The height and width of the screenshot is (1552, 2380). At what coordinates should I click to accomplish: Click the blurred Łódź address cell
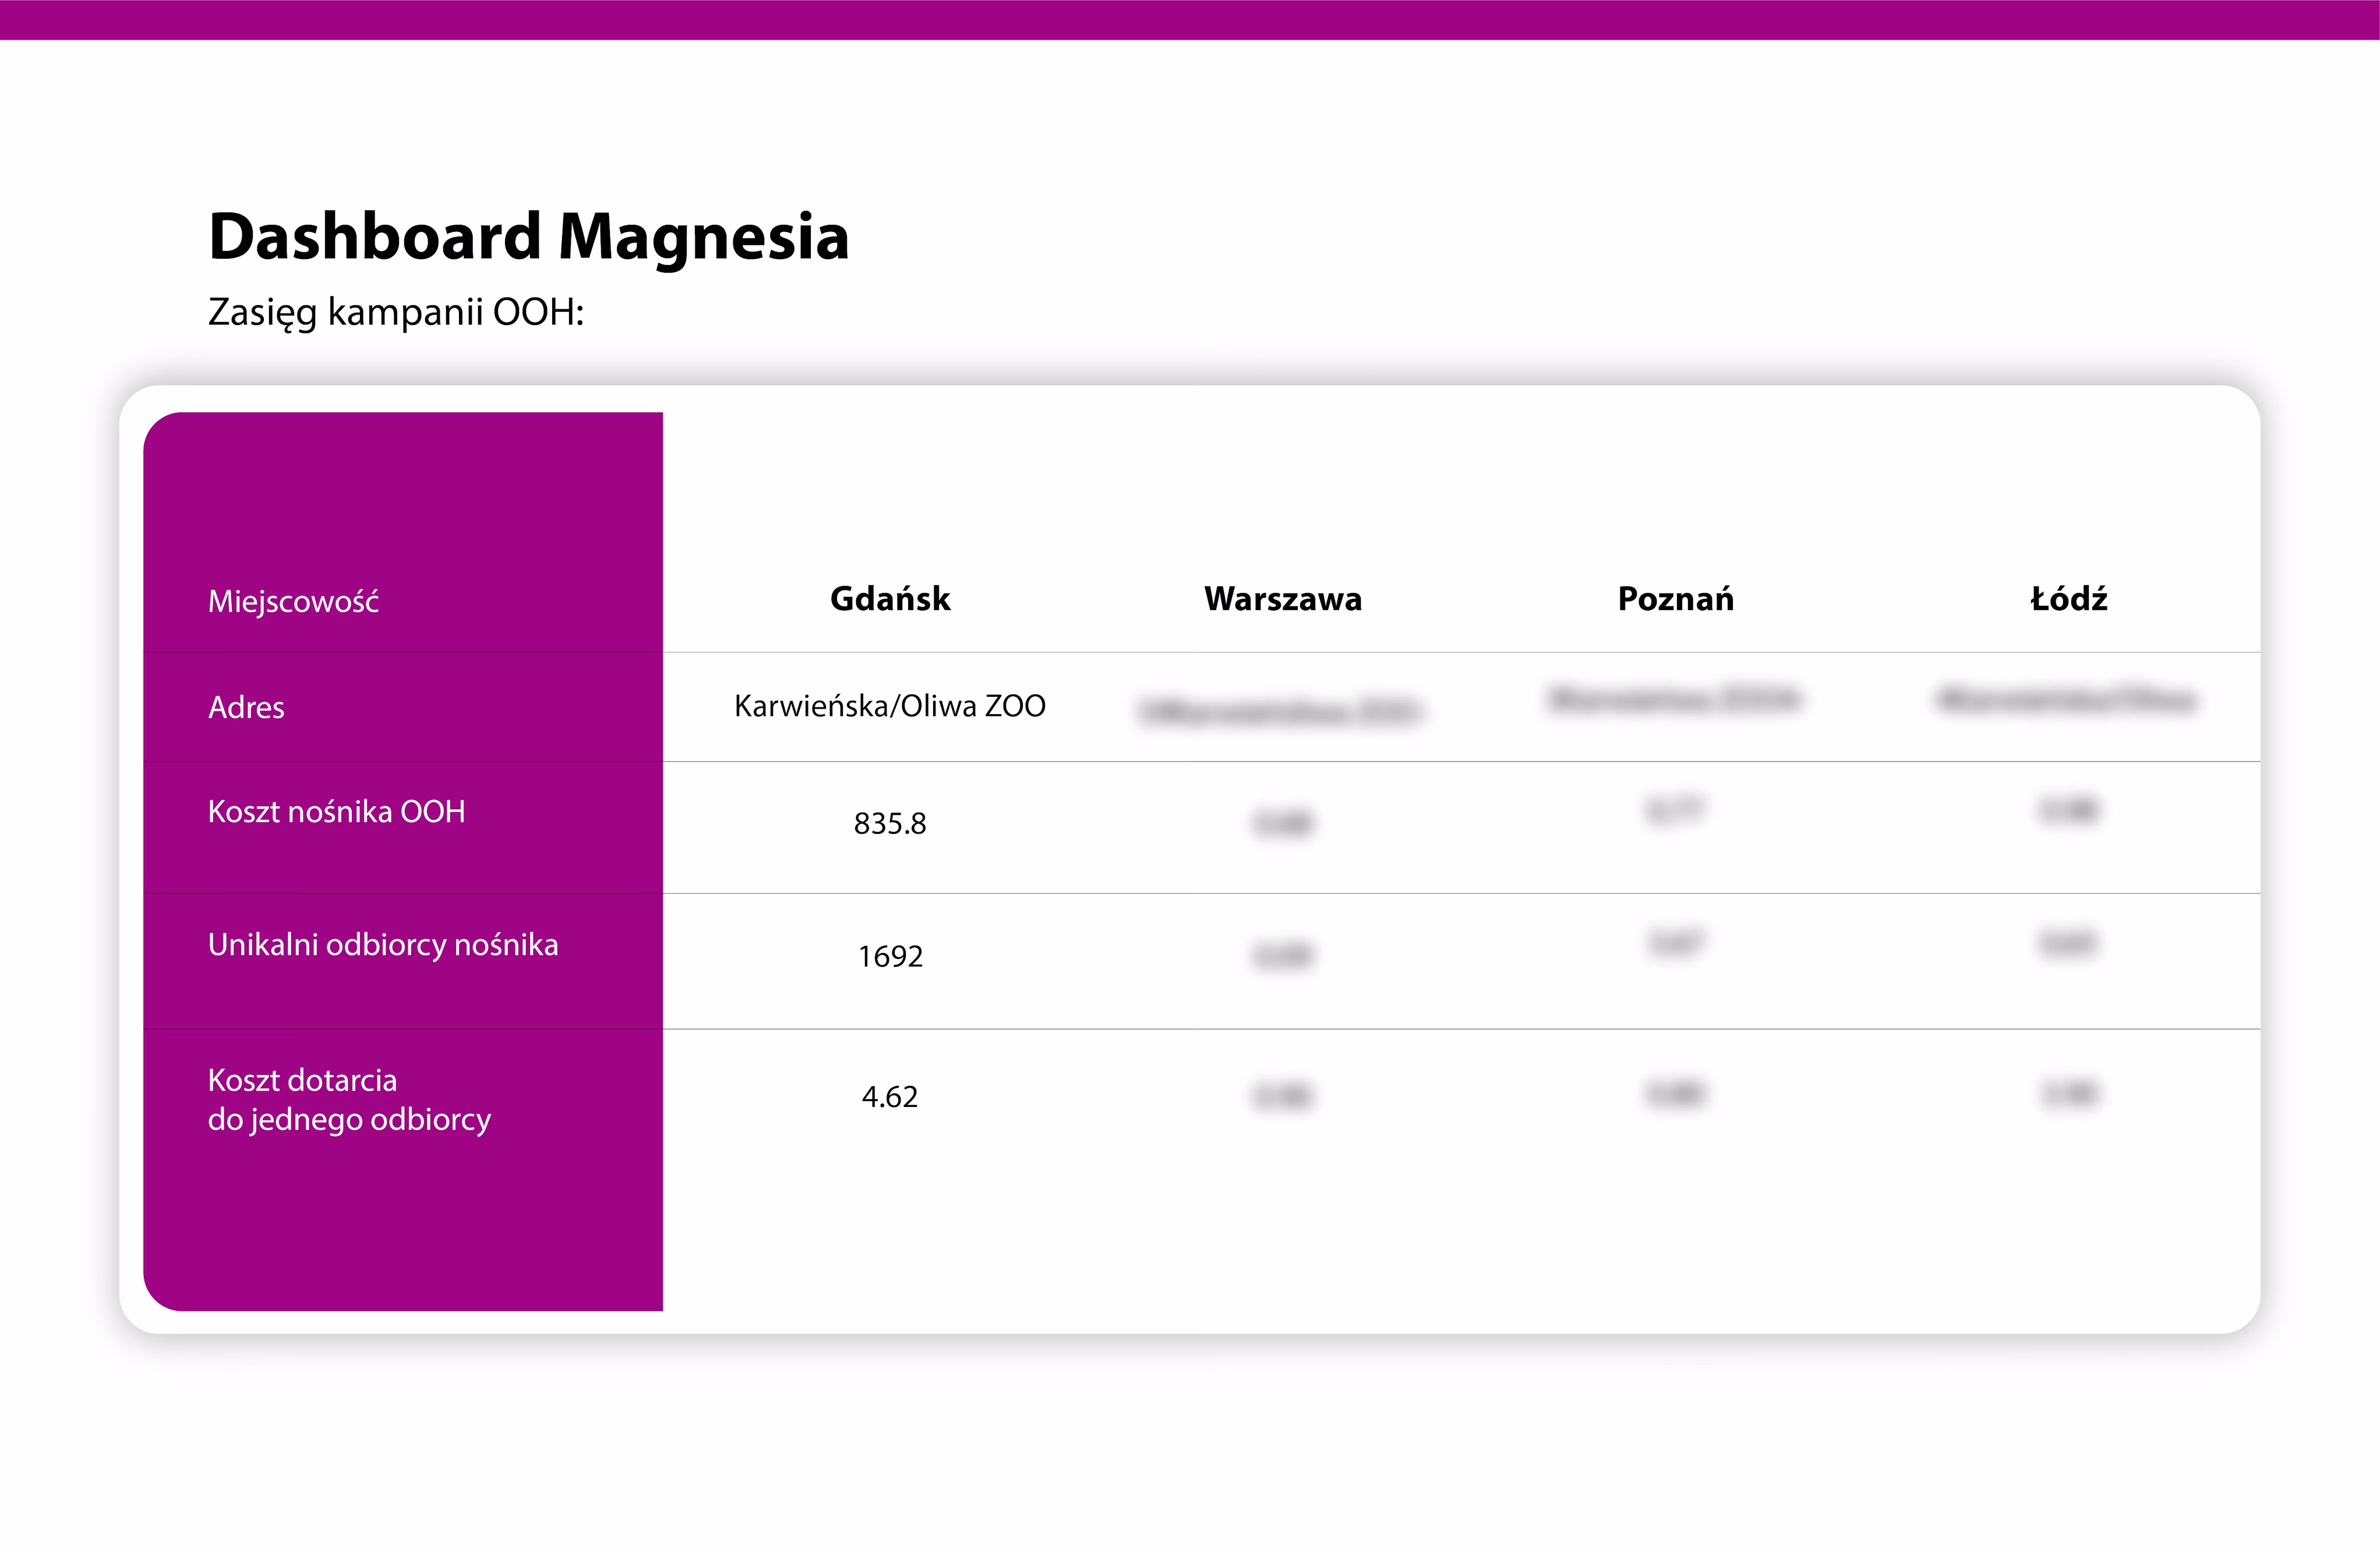2066,700
